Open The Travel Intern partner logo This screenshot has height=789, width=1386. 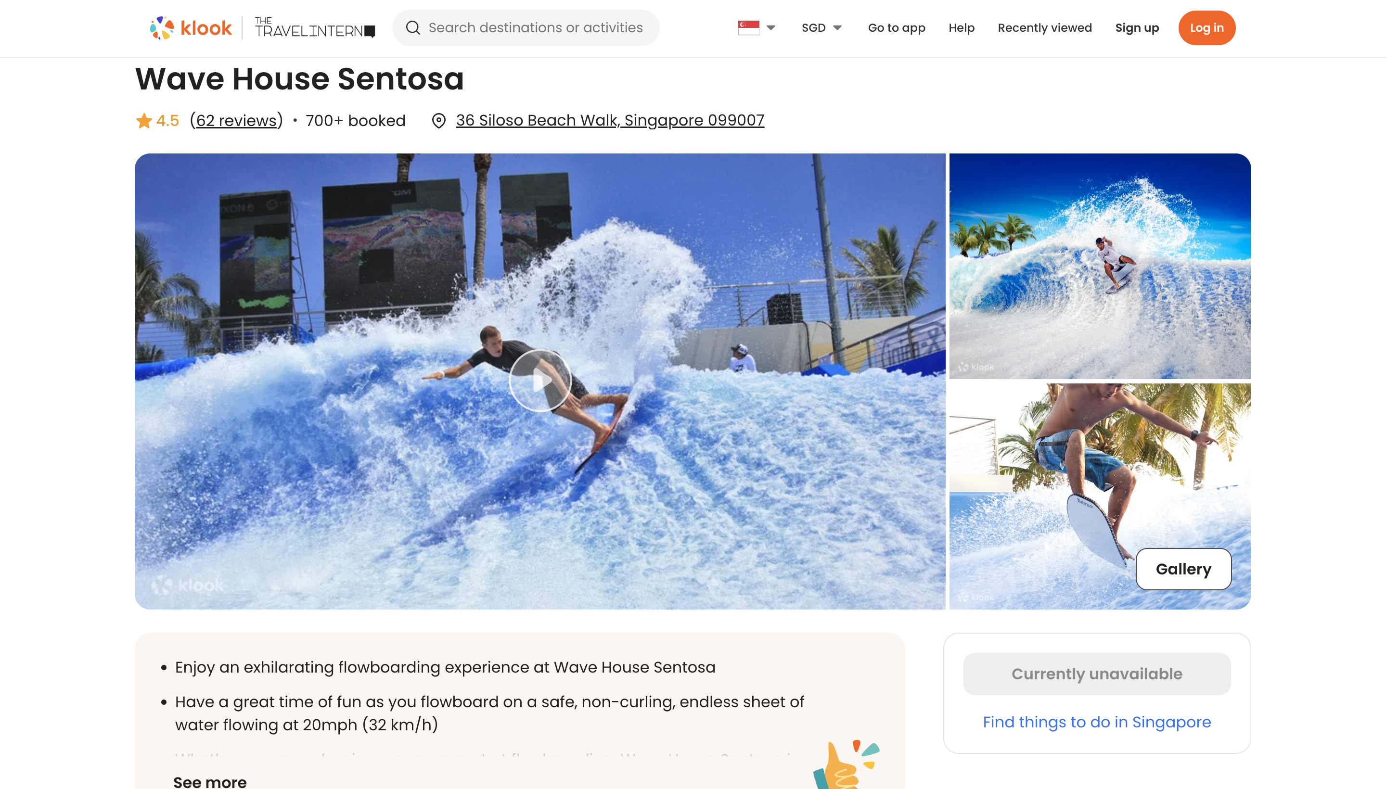[315, 27]
